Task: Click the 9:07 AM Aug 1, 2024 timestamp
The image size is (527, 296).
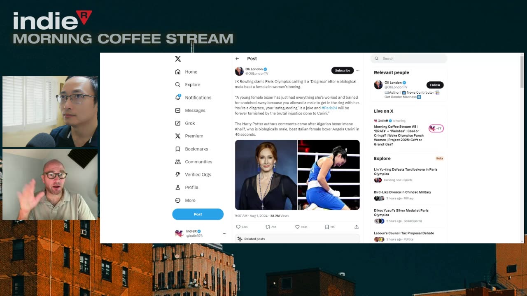Action: (251, 216)
